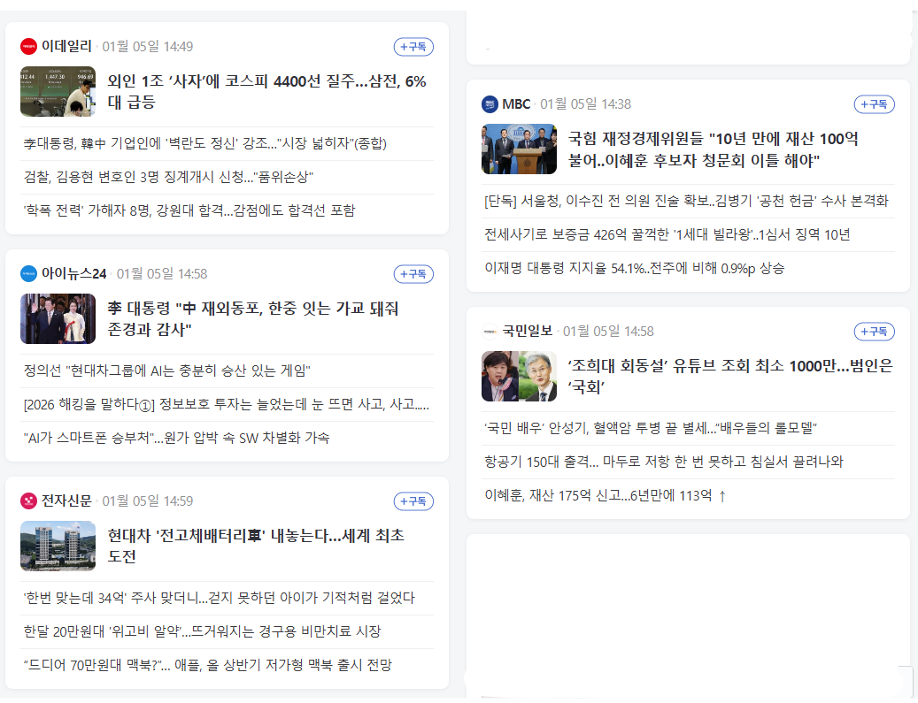Open article 검찰, 김용현 변호인 3명 징계개시 신청
The width and height of the screenshot is (918, 703).
pos(168,177)
